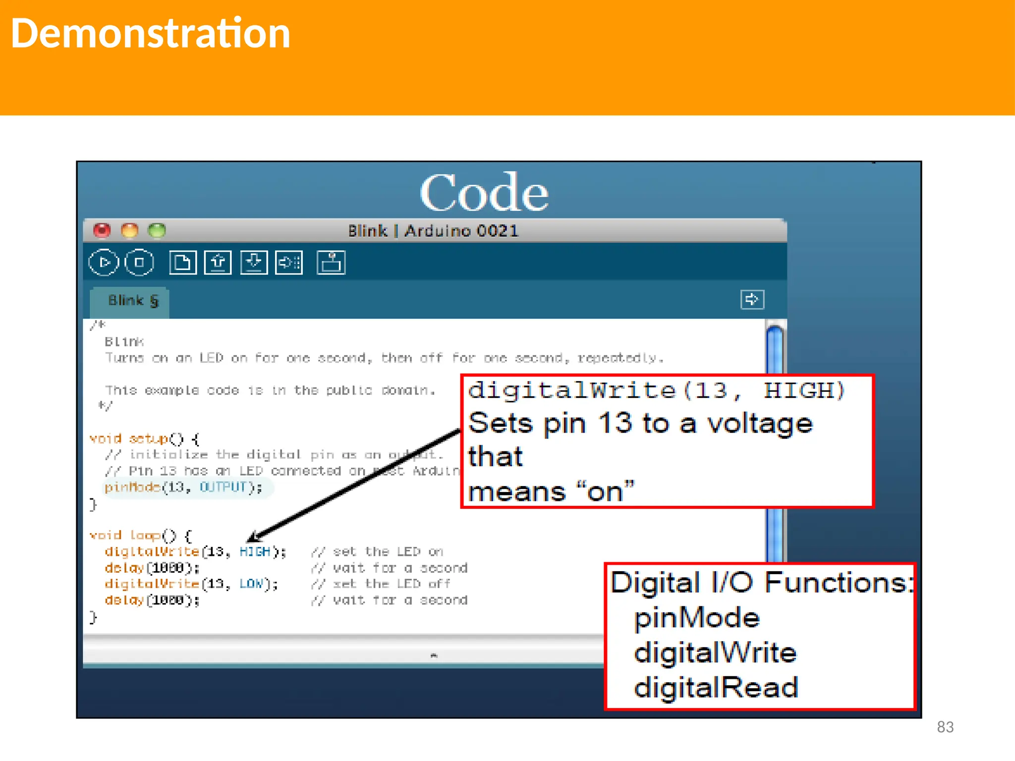This screenshot has width=1015, height=761.
Task: Minimize window with yellow button
Action: [130, 230]
